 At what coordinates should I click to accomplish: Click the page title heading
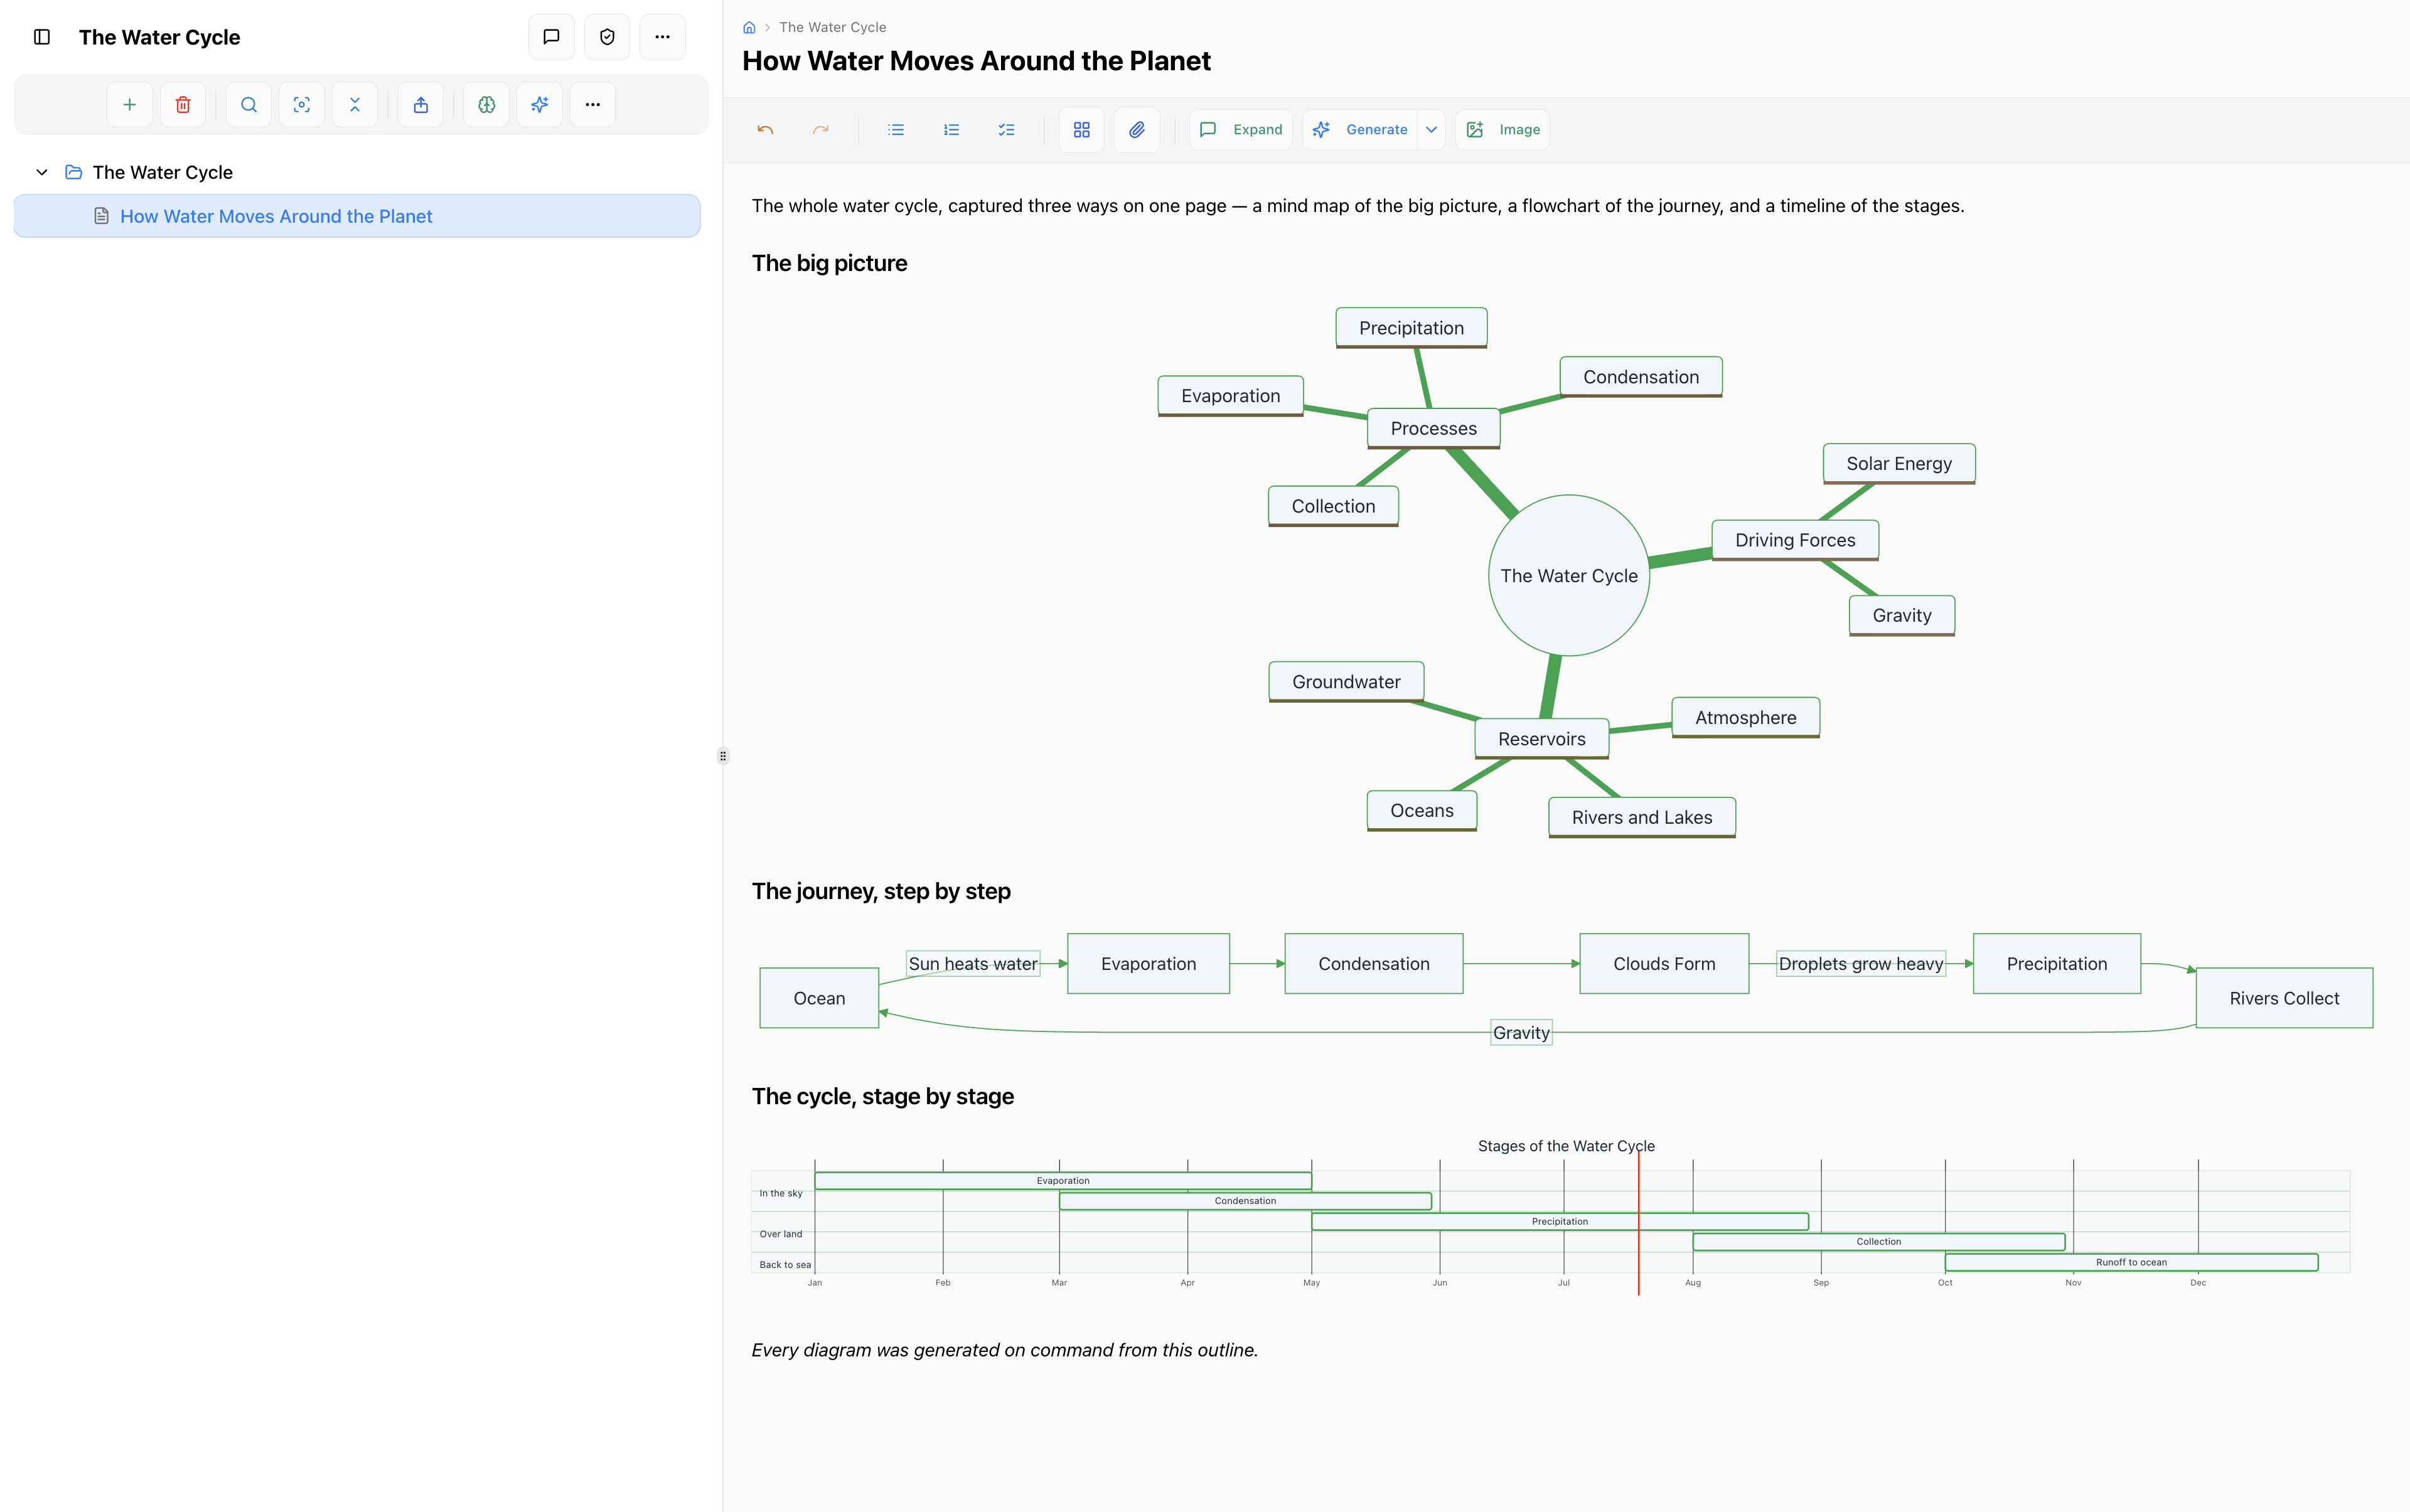coord(977,61)
